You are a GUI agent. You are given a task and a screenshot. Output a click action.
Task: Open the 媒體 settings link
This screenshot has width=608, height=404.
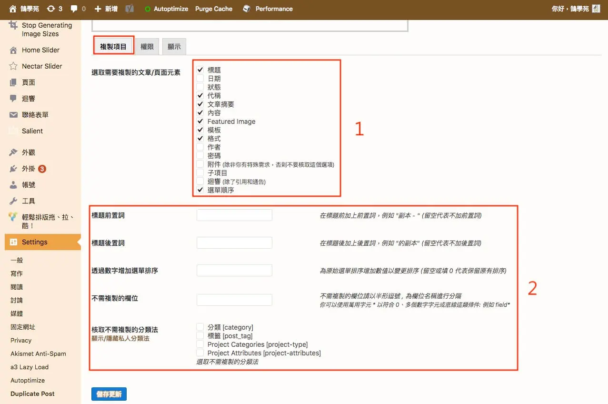[17, 313]
